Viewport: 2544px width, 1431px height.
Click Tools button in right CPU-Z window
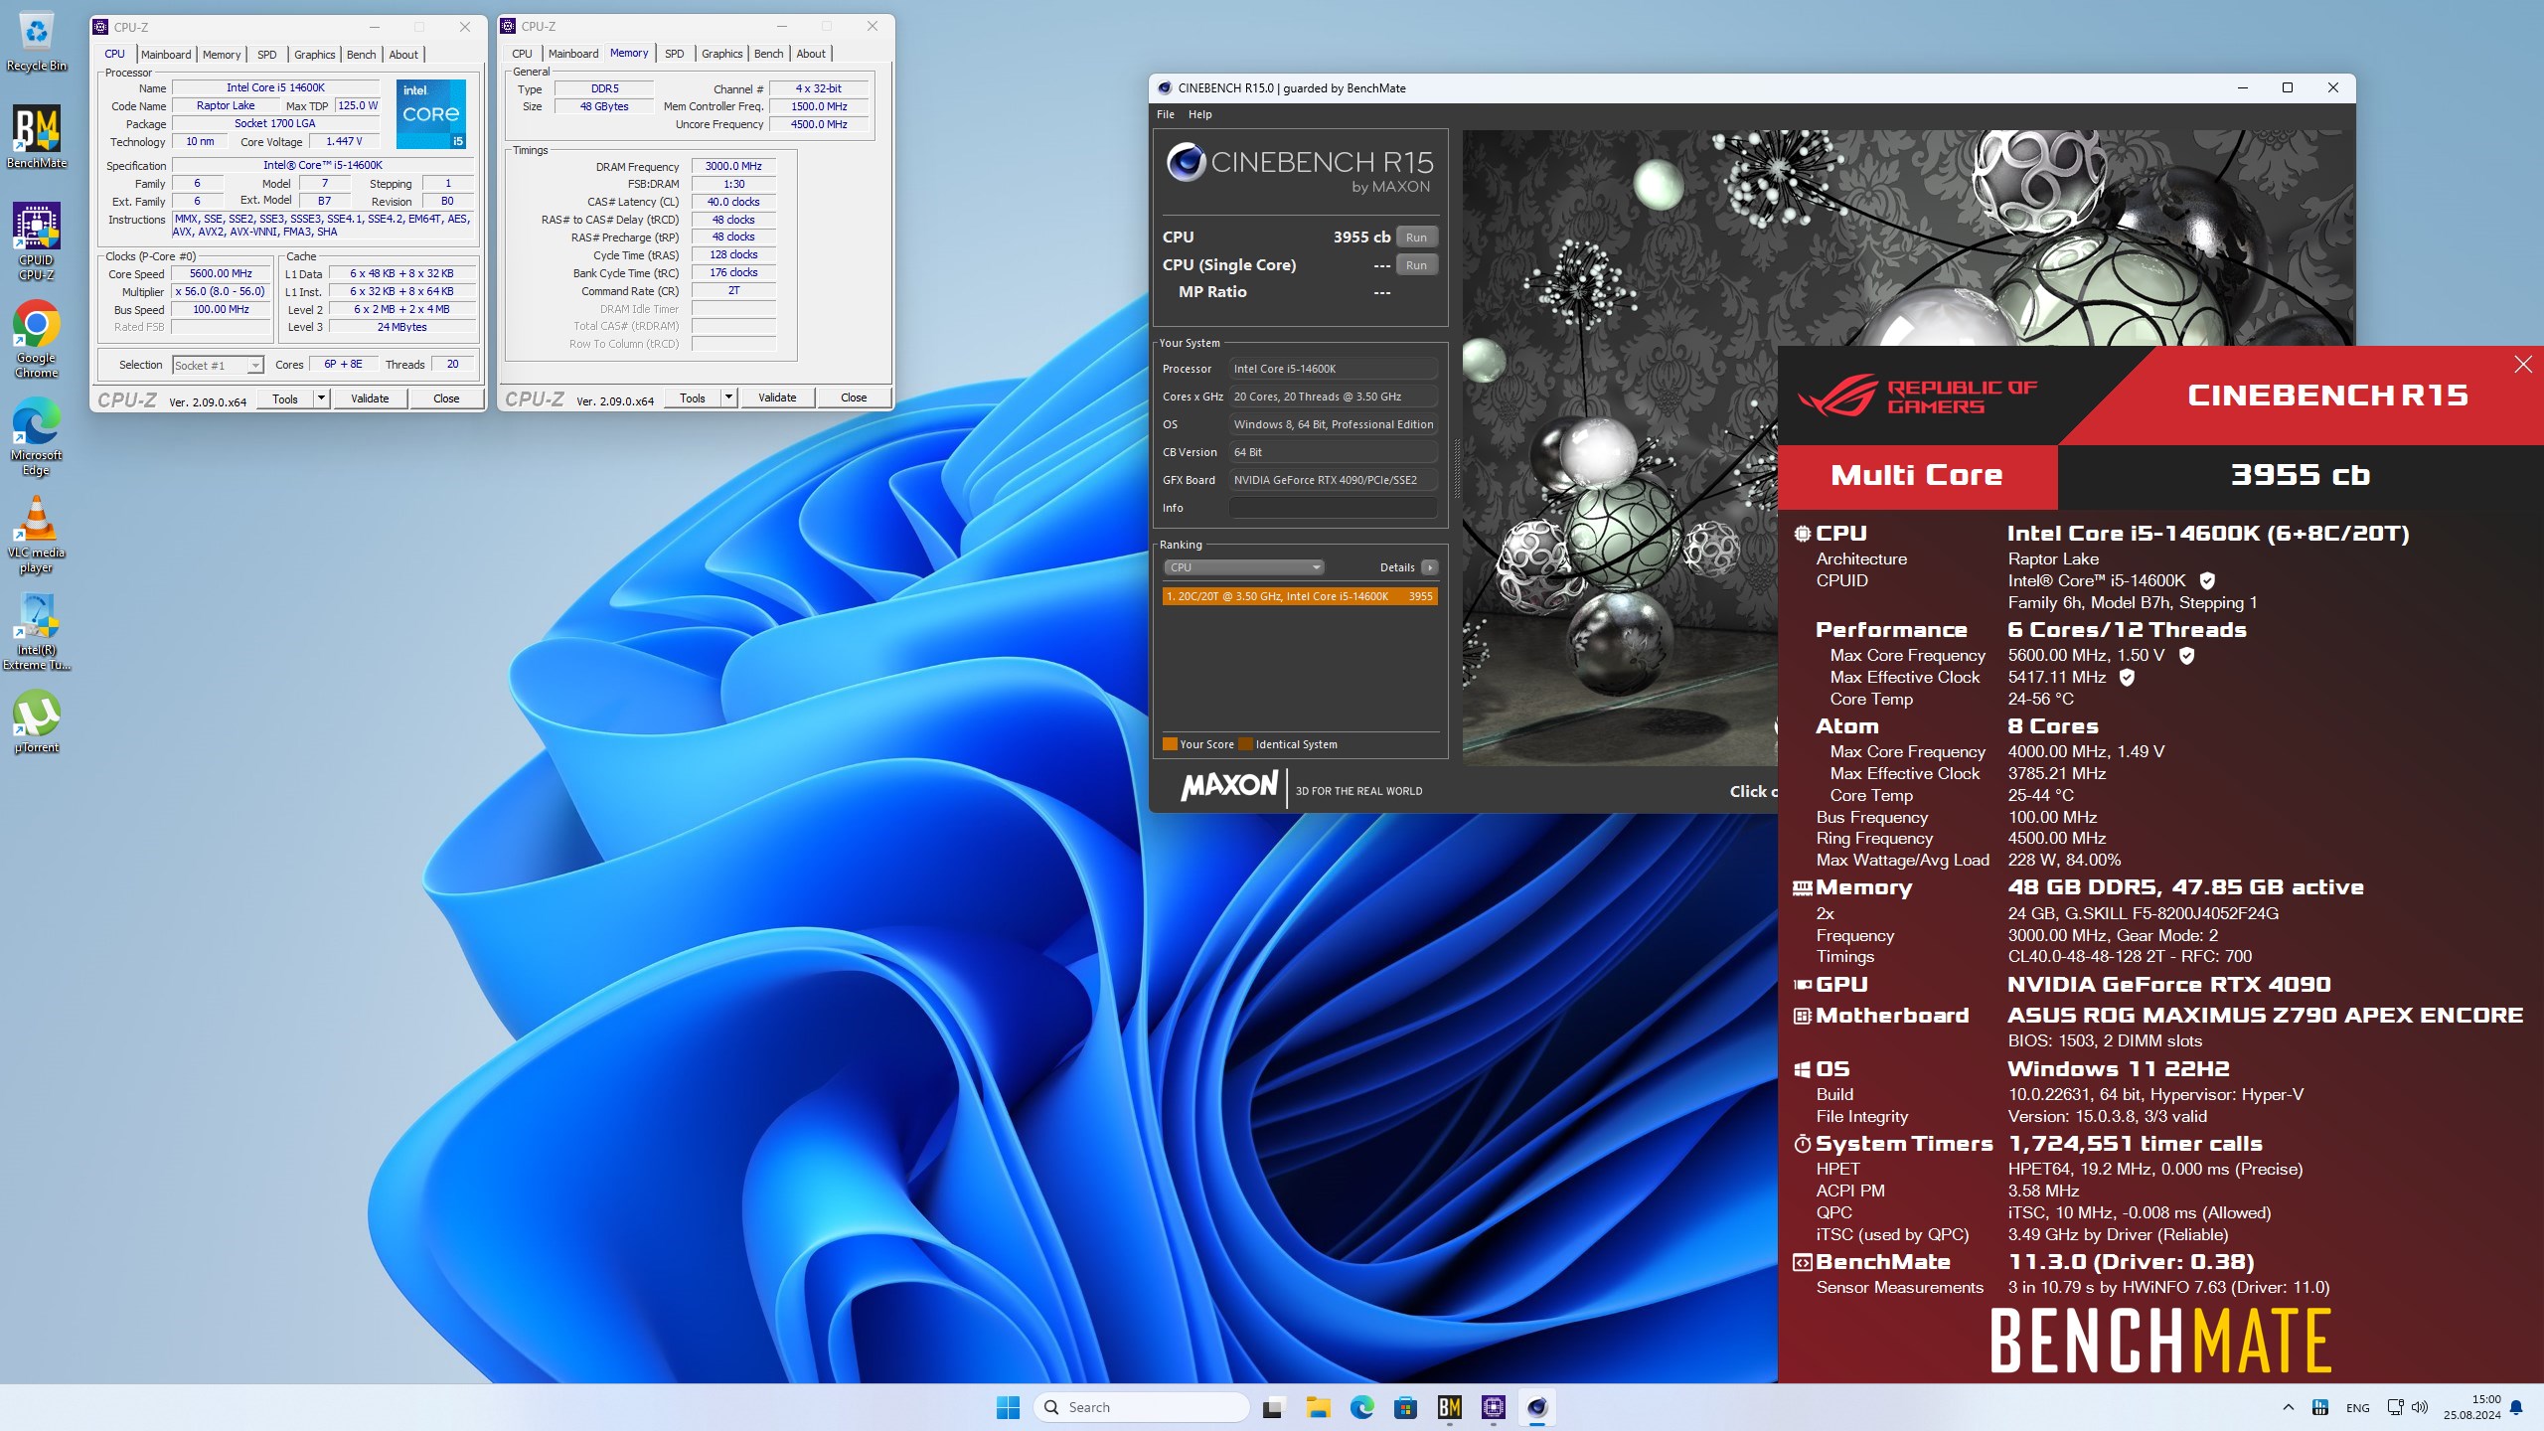click(693, 397)
